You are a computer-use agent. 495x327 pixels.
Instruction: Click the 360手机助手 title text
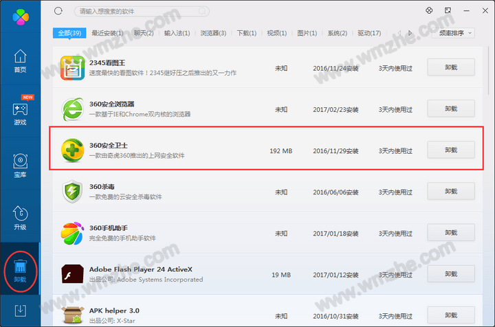coord(109,228)
